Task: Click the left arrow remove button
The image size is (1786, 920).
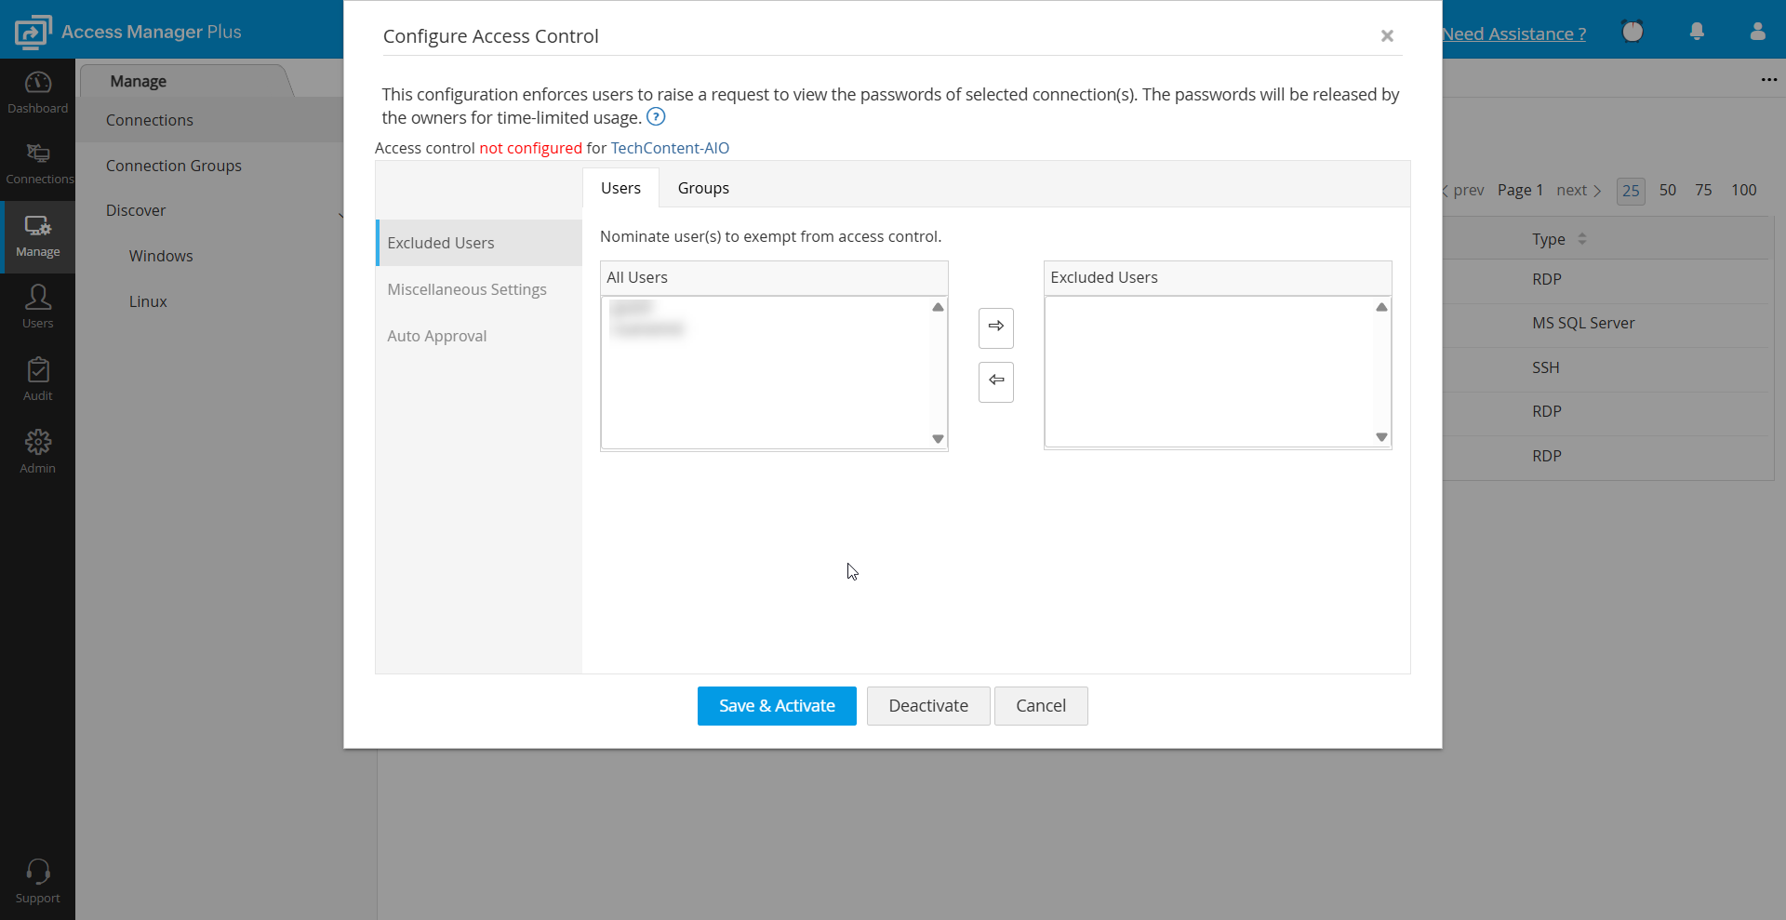Action: point(995,381)
